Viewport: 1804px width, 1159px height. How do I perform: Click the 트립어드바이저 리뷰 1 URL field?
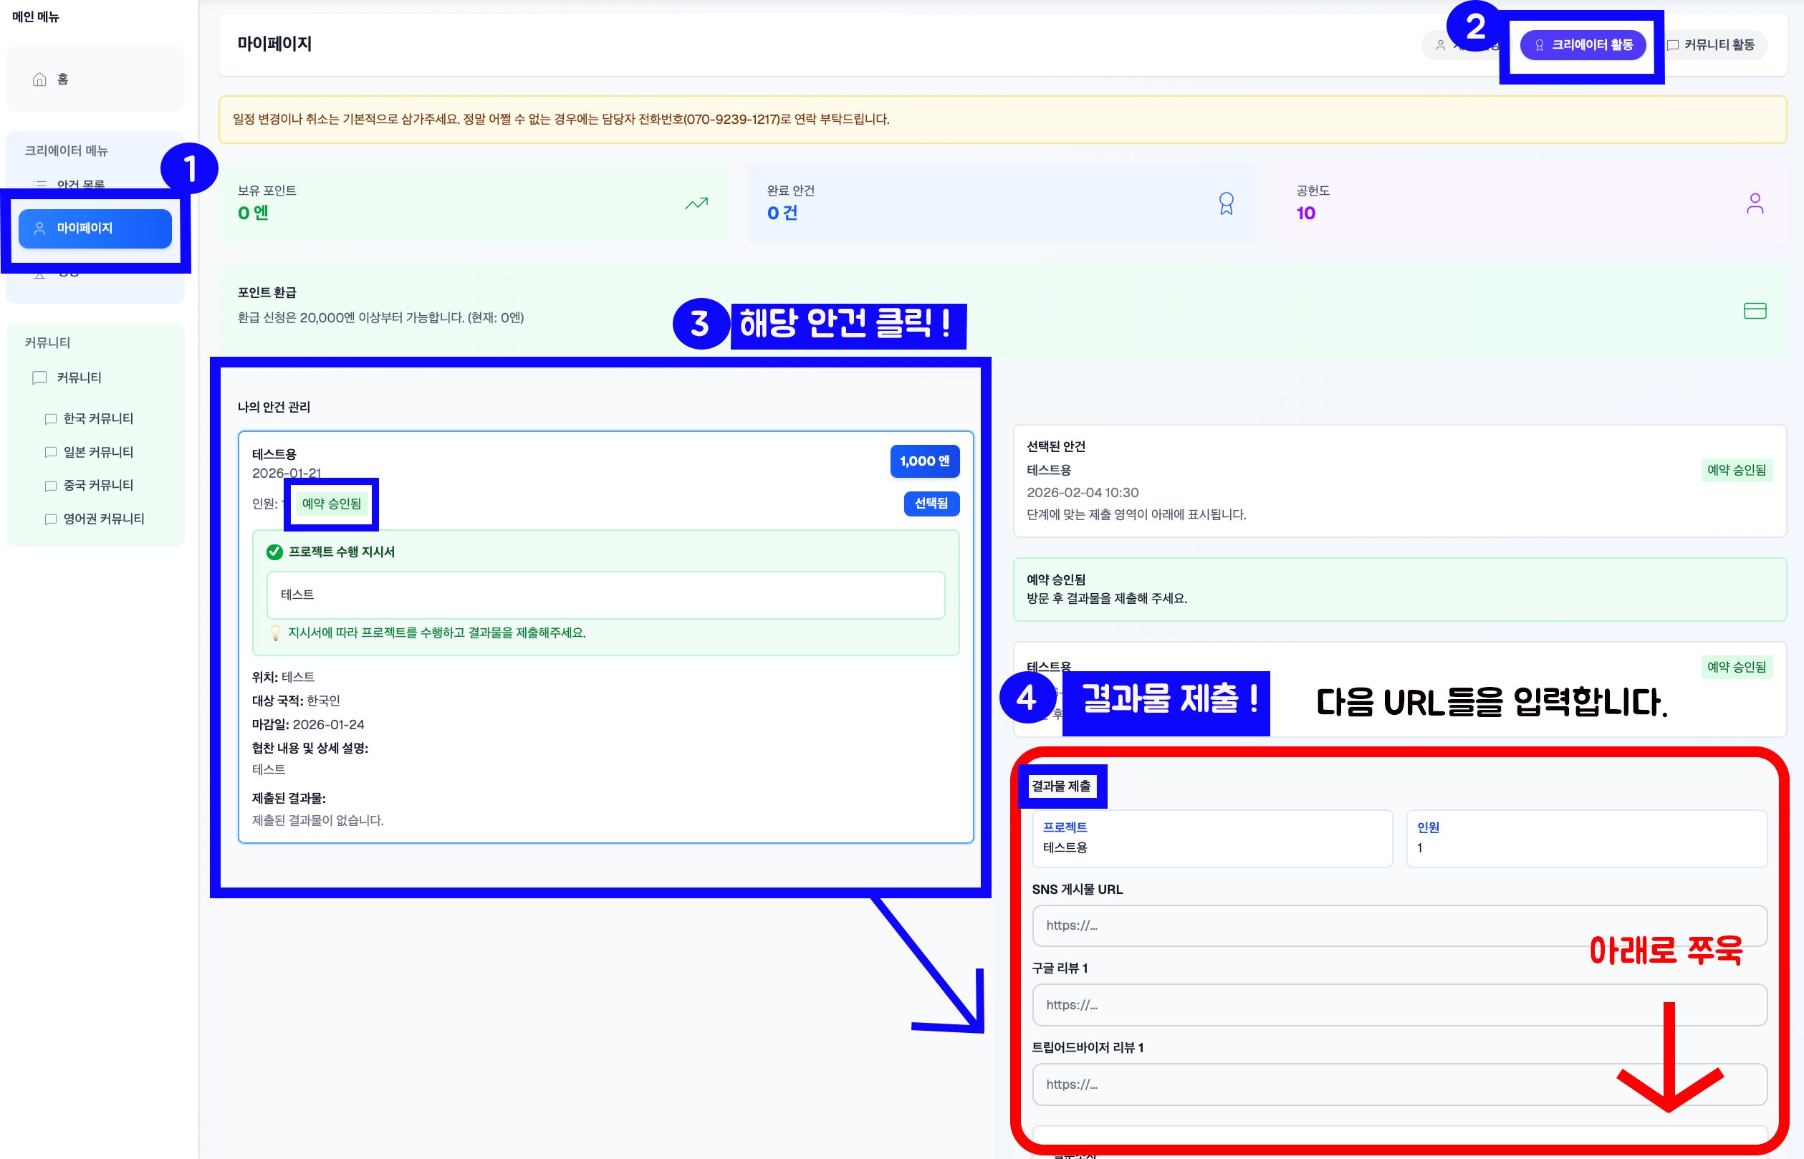[1399, 1085]
